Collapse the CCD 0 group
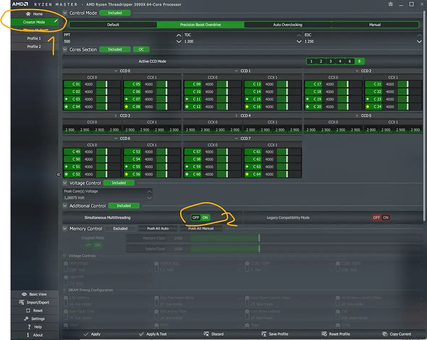Screen dimensions: 427x340 (x=116, y=71)
